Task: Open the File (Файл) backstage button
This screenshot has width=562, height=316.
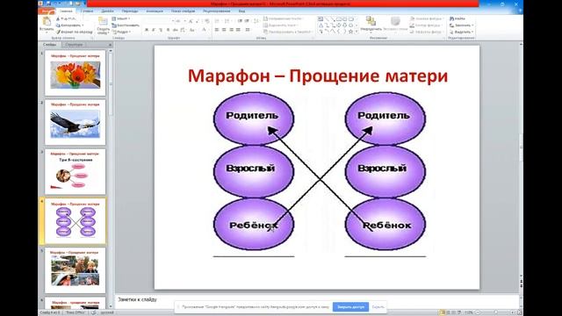Action: coord(47,11)
